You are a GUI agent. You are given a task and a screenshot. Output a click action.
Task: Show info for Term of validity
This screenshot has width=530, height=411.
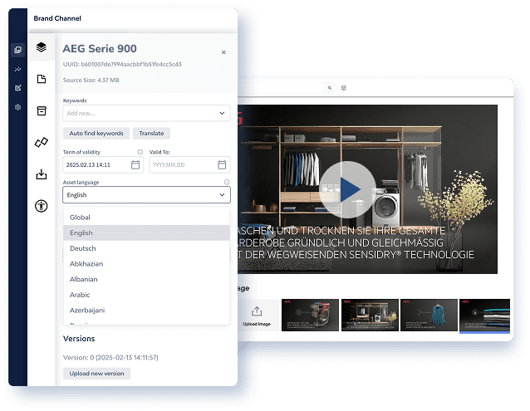(x=140, y=152)
